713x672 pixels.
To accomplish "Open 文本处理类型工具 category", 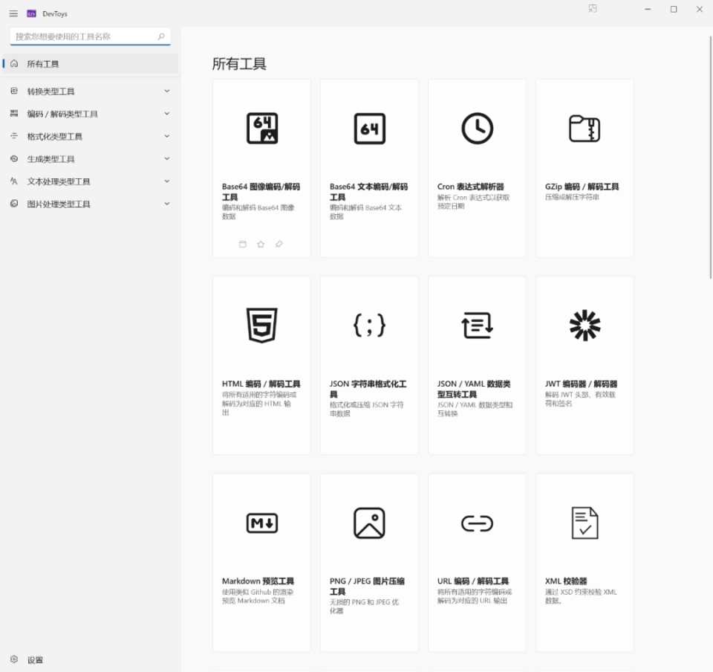I will [x=90, y=181].
